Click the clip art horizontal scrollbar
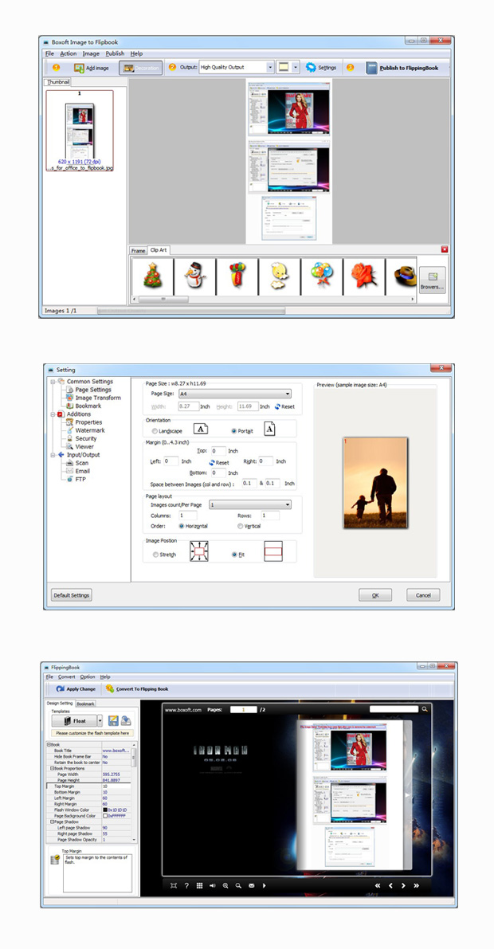Image resolution: width=494 pixels, height=949 pixels. pyautogui.click(x=273, y=299)
